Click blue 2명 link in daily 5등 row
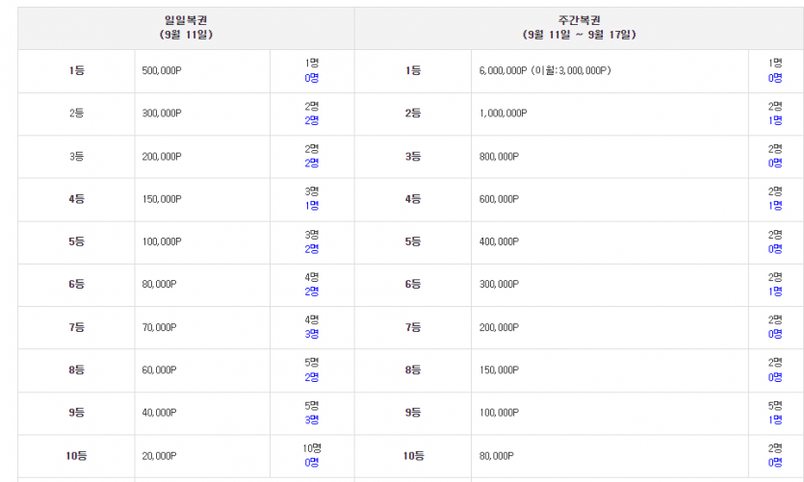804x482 pixels. click(x=312, y=249)
